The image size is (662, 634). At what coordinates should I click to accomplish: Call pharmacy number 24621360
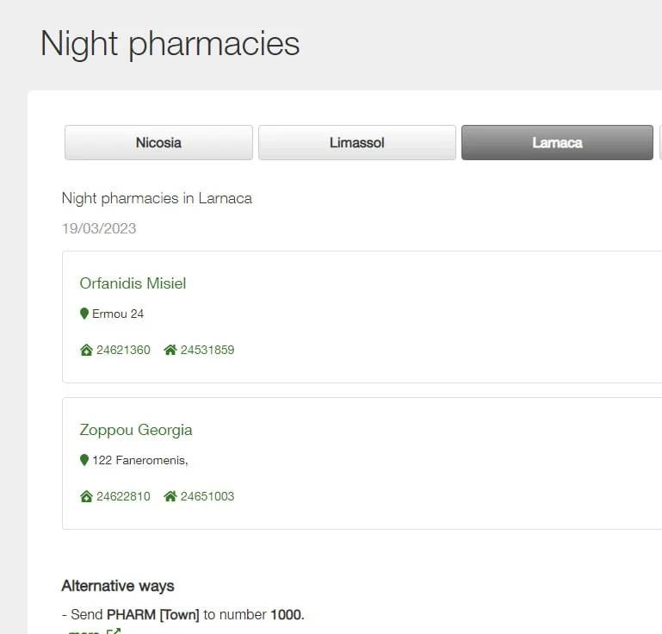pyautogui.click(x=123, y=351)
